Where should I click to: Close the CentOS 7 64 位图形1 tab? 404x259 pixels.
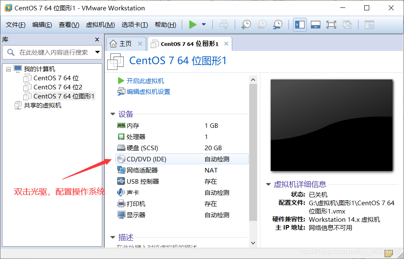pyautogui.click(x=226, y=44)
